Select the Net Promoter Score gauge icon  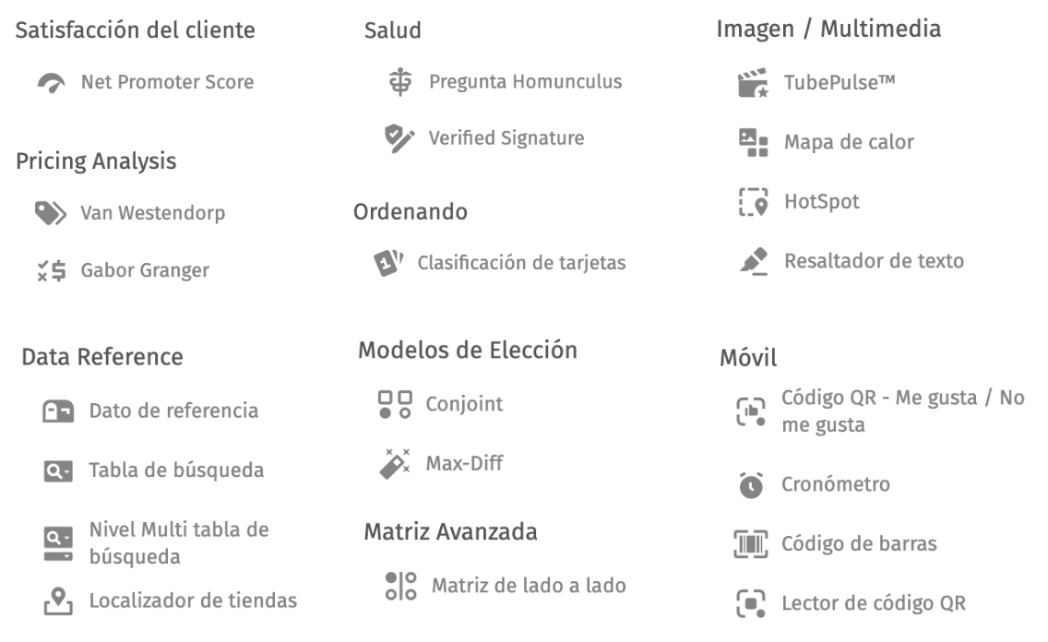pos(52,83)
